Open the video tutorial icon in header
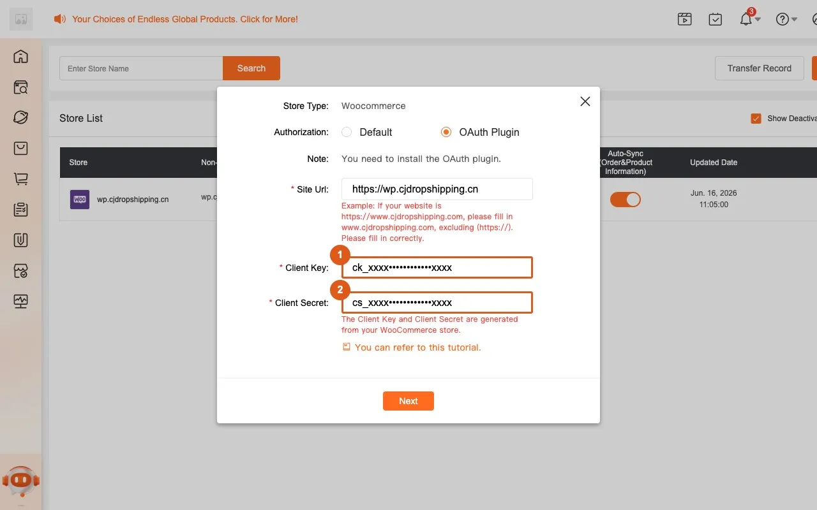This screenshot has height=510, width=817. coord(685,19)
